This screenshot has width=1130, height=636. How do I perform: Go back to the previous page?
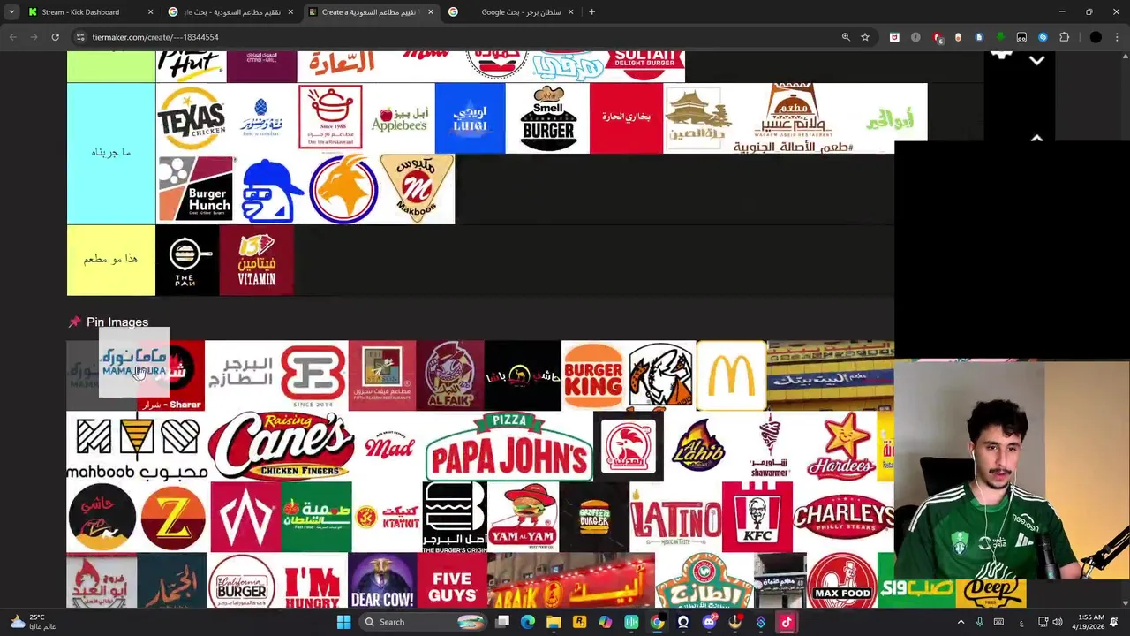12,37
